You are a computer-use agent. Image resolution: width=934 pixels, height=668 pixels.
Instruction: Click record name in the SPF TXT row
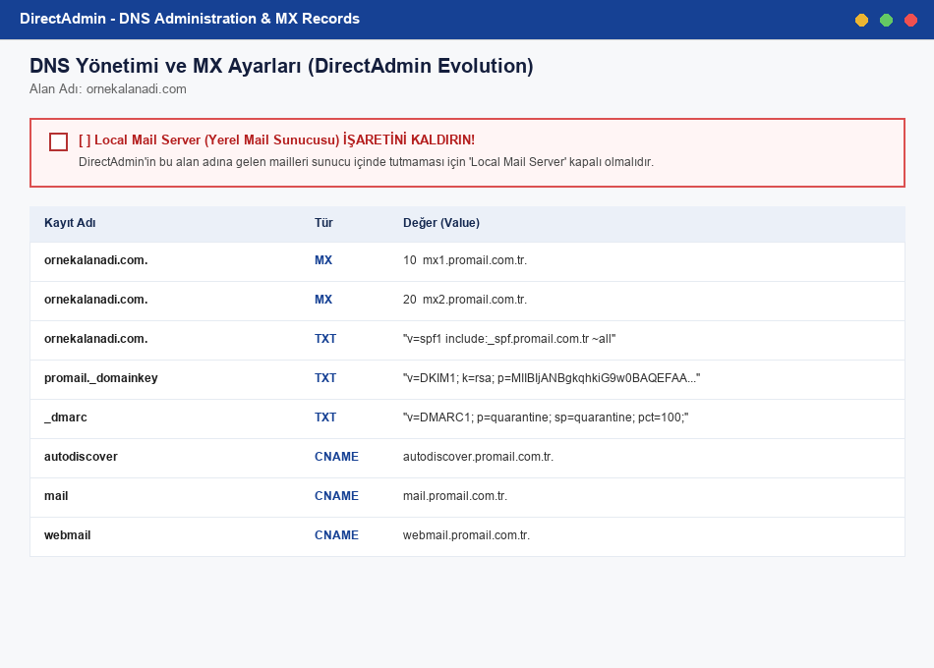[96, 339]
